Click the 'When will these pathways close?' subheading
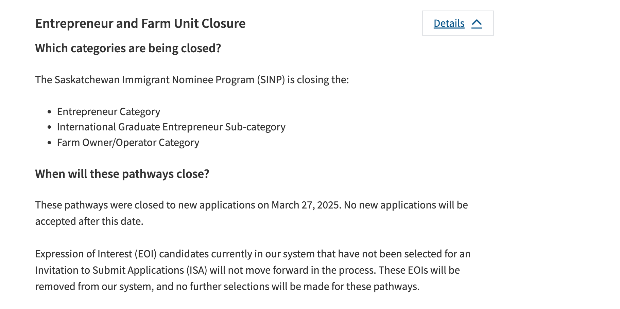Image resolution: width=620 pixels, height=309 pixels. click(122, 174)
